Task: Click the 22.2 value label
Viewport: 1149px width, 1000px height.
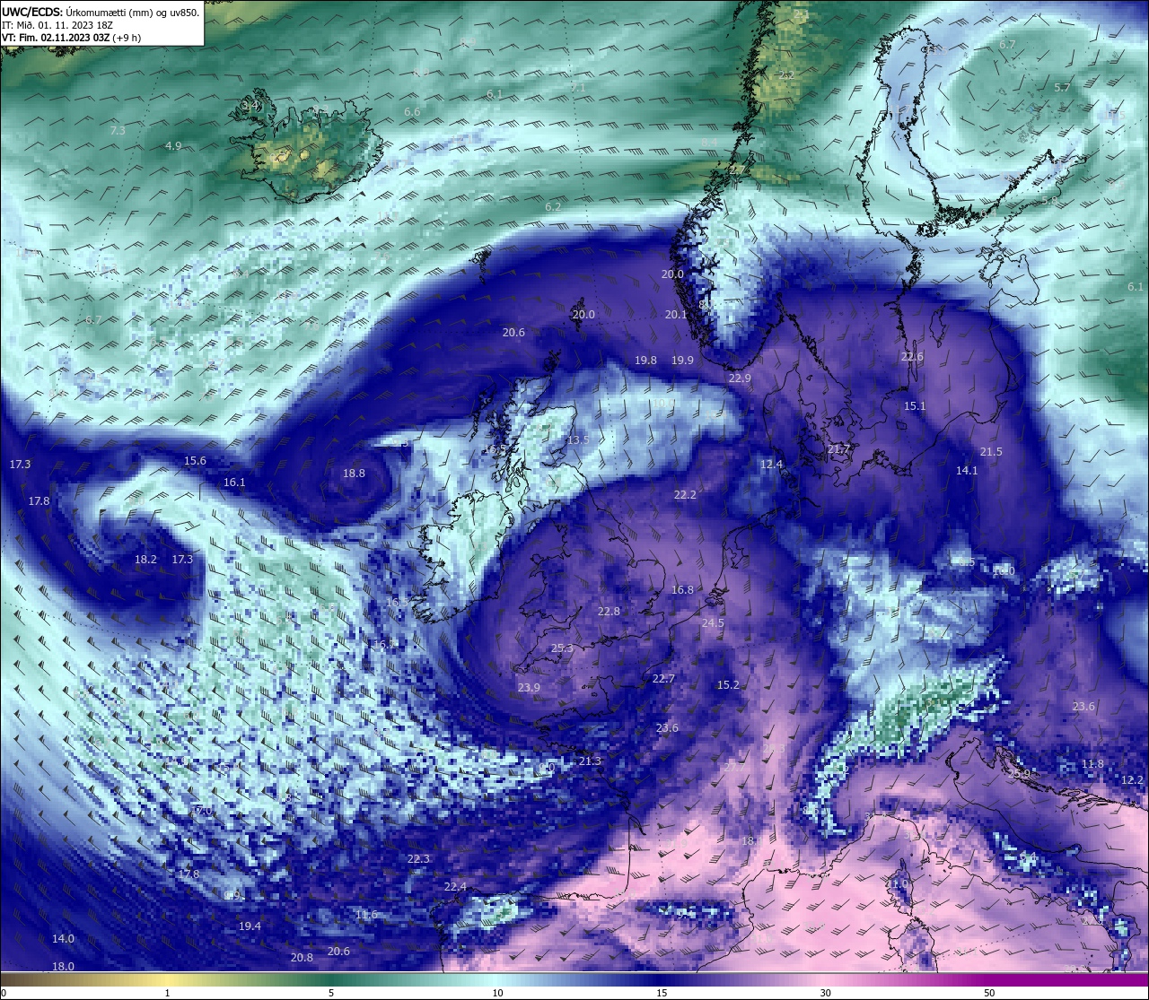Action: coord(685,494)
